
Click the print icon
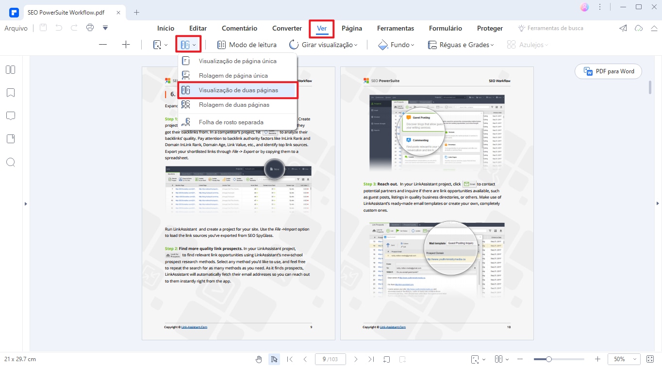click(90, 28)
